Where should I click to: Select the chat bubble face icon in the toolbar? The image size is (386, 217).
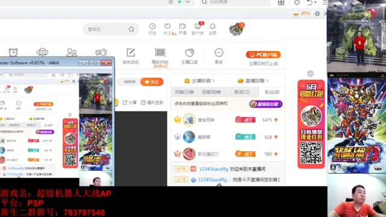tap(101, 52)
